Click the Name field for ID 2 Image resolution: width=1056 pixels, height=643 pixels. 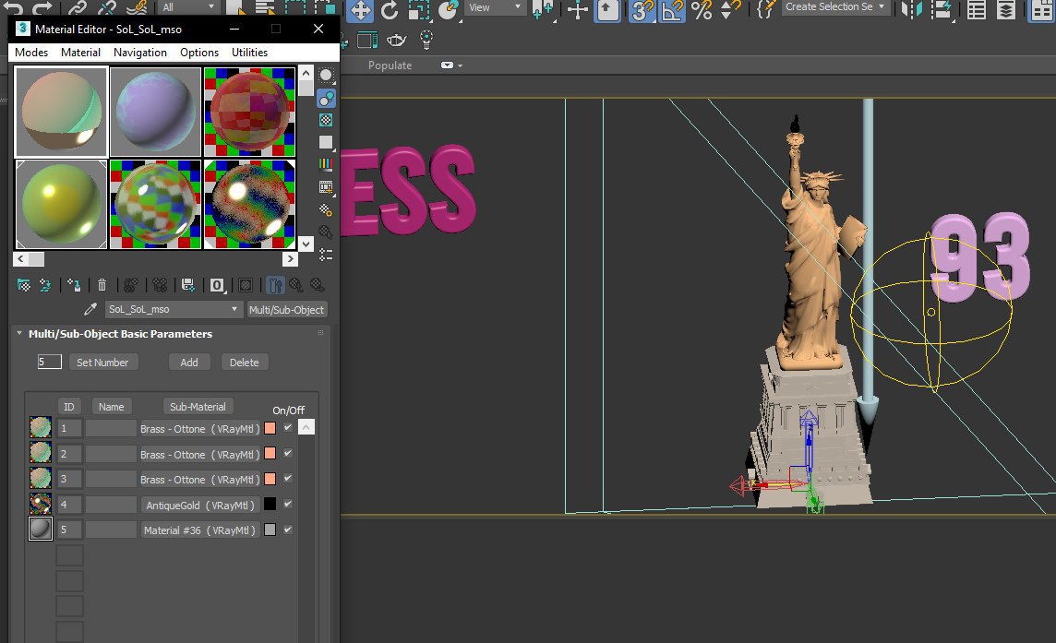click(x=111, y=454)
